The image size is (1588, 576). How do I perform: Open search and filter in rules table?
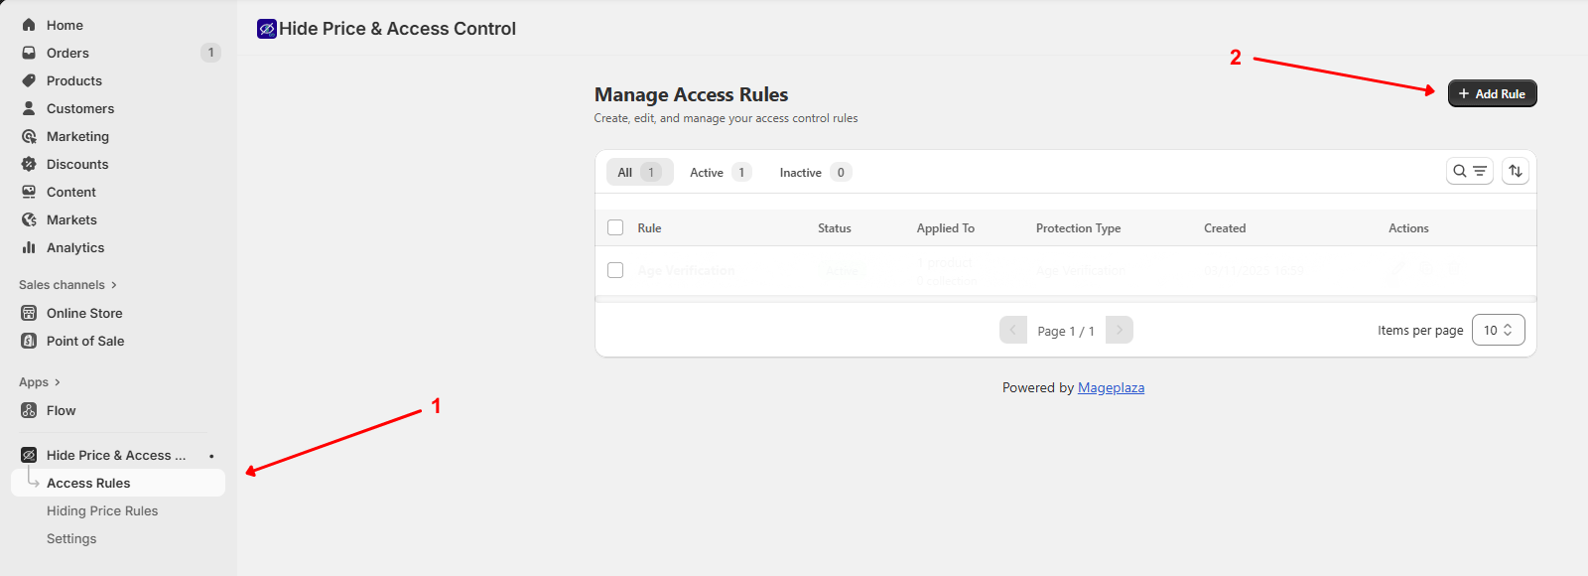coord(1469,171)
